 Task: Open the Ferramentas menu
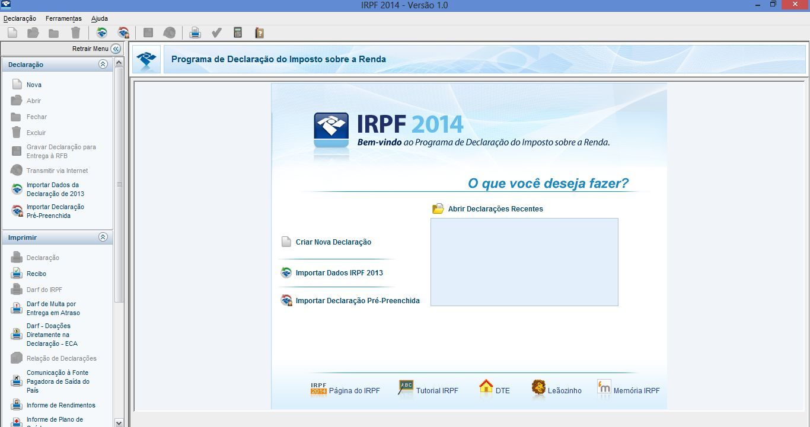63,18
